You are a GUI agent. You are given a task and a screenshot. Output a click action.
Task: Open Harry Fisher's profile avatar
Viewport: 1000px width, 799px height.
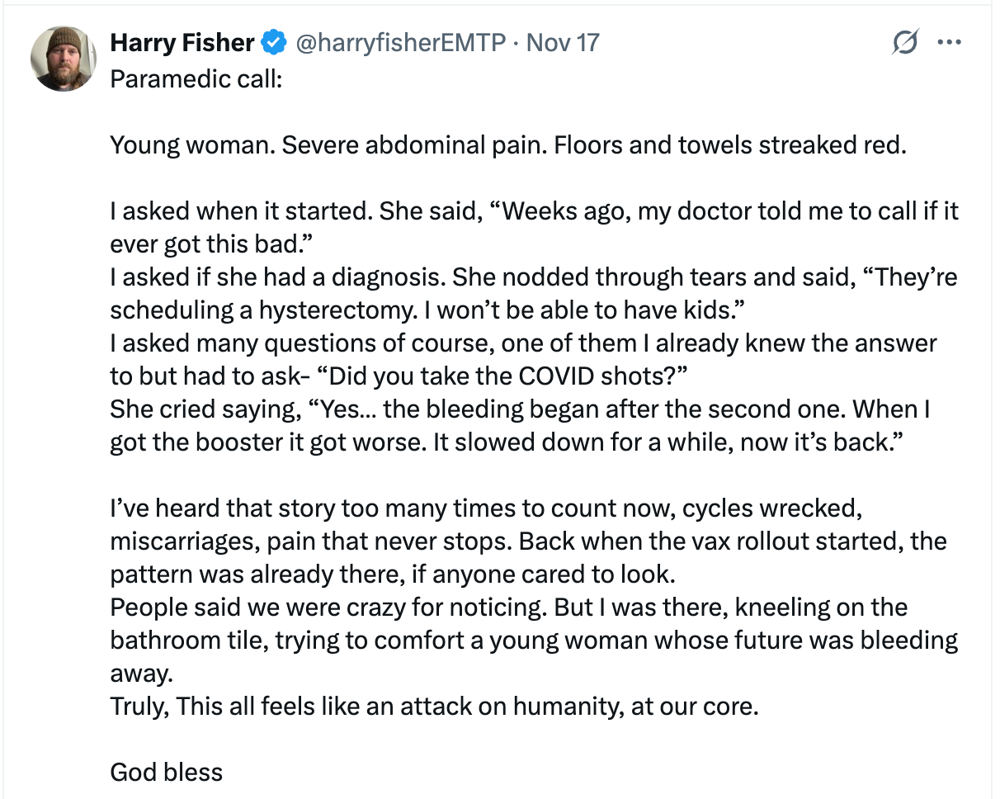coord(64,58)
